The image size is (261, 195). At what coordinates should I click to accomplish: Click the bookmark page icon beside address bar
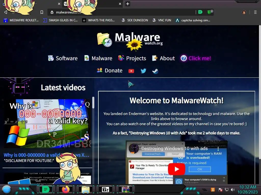(x=42, y=12)
